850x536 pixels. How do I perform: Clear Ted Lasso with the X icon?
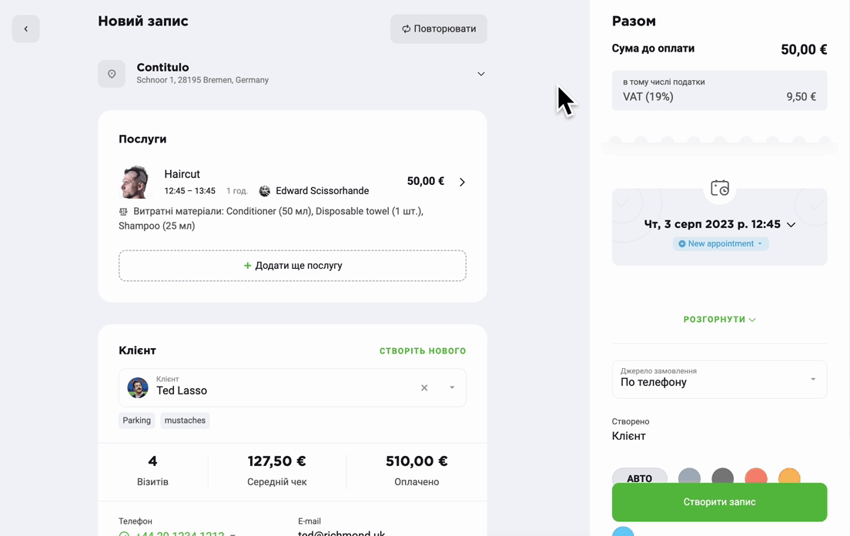(x=424, y=387)
